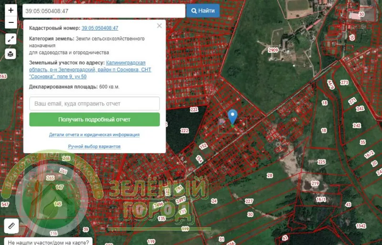Select forest parcel labeled 222
This screenshot has width=382, height=245.
184,131
